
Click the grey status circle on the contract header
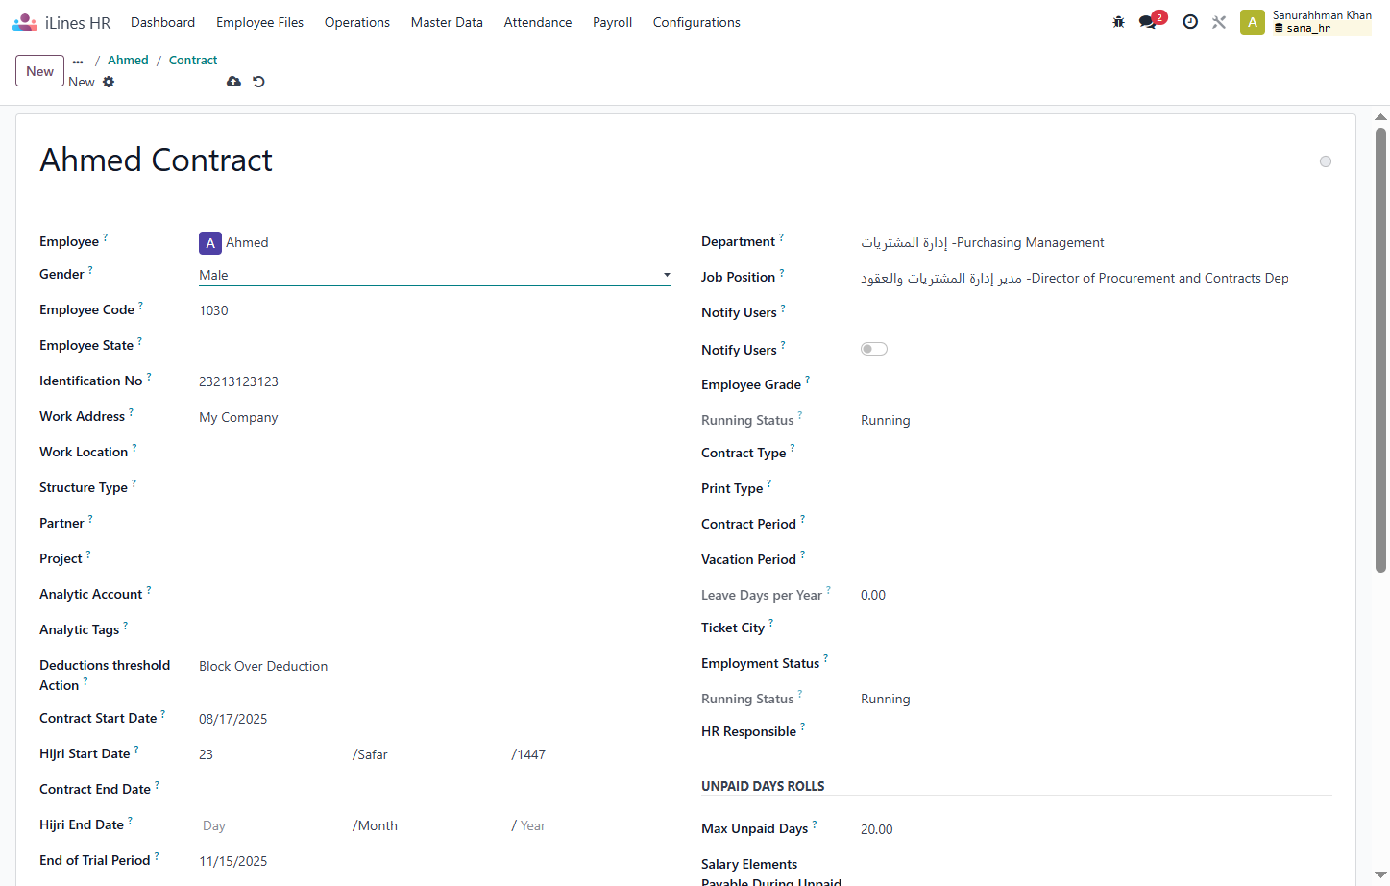point(1326,161)
